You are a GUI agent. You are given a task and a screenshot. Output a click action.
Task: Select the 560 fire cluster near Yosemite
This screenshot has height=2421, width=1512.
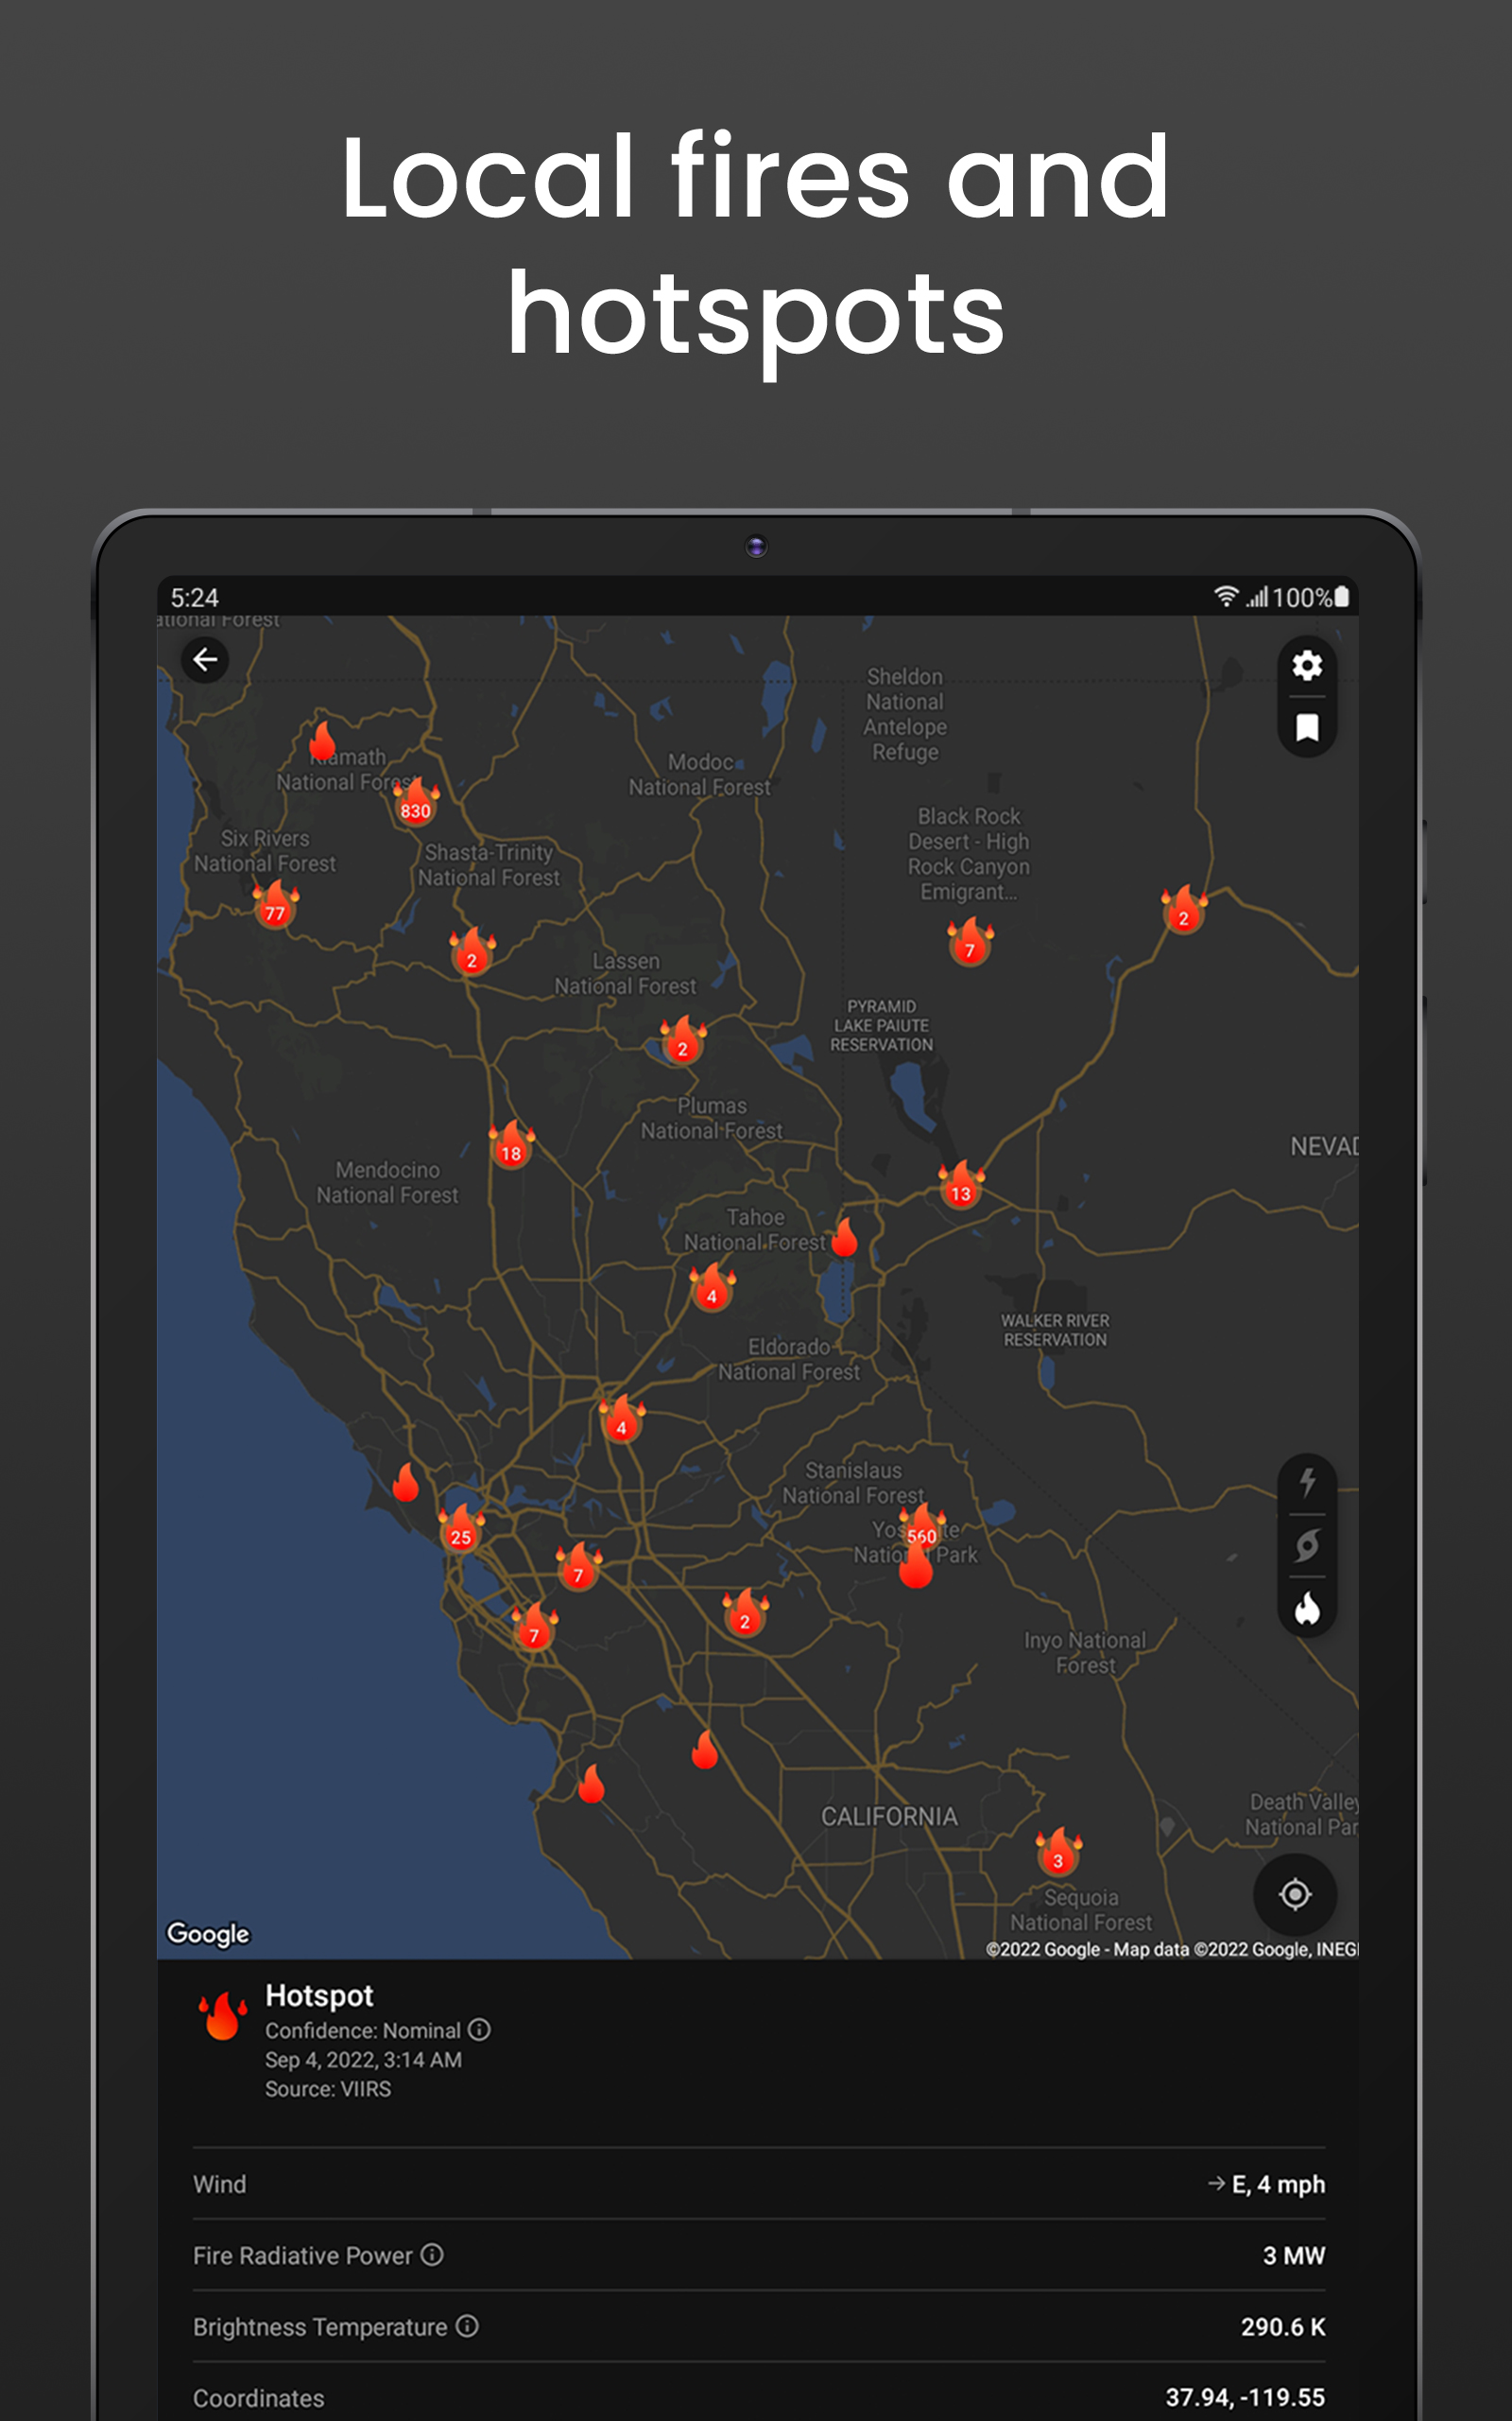(x=920, y=1535)
